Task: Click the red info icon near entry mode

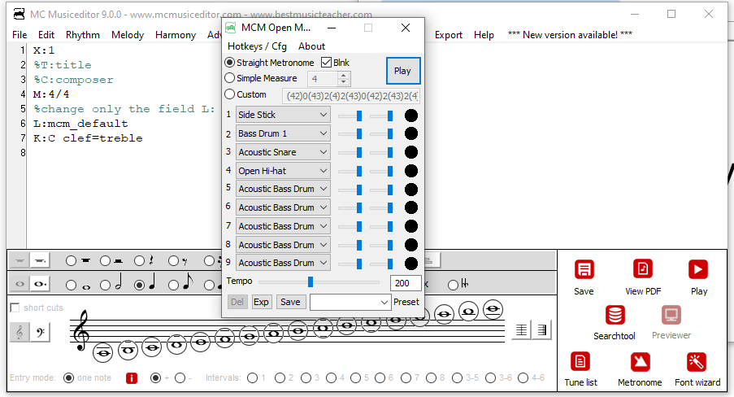Action: pos(132,377)
